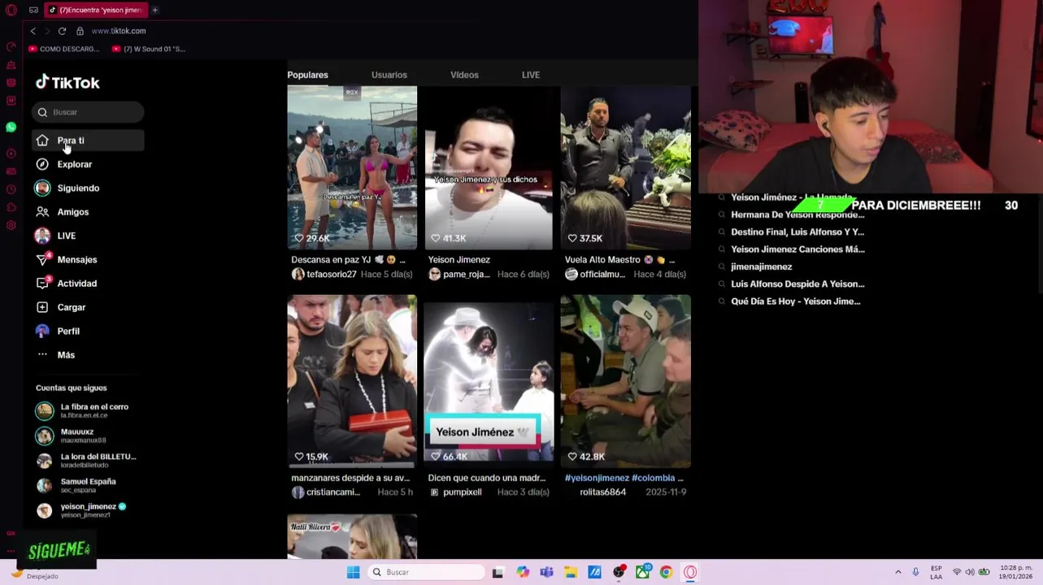This screenshot has height=585, width=1043.
Task: Open a new browser tab
Action: pyautogui.click(x=154, y=10)
